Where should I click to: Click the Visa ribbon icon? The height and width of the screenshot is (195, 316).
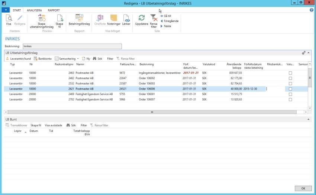click(9, 20)
